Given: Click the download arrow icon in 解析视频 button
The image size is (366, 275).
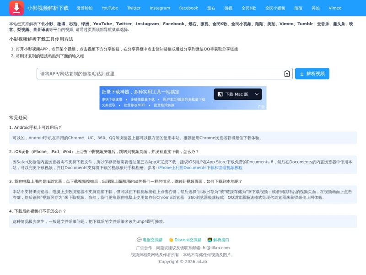Looking at the screenshot, I should point(302,74).
